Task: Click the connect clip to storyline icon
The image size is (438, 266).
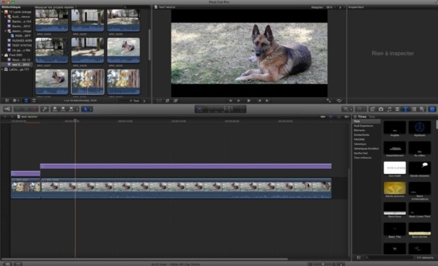Action: pos(55,109)
